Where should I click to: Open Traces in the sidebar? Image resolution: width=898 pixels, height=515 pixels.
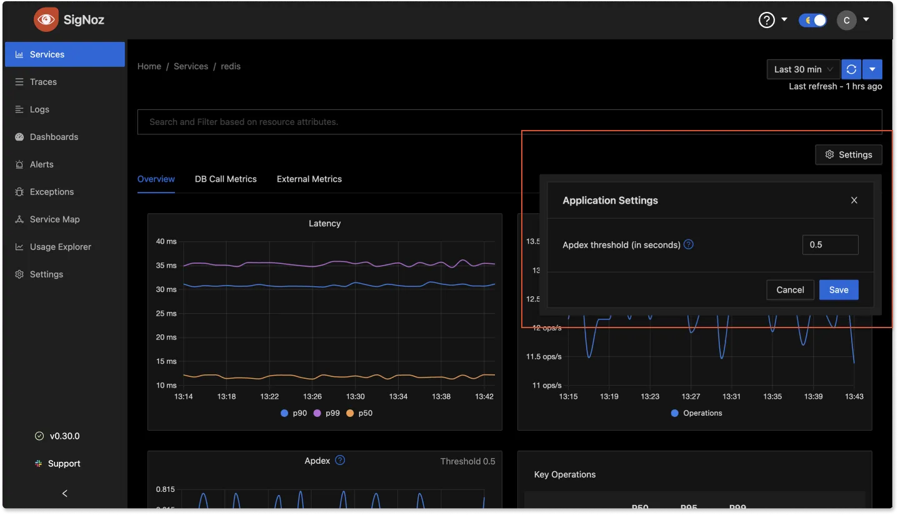point(65,82)
